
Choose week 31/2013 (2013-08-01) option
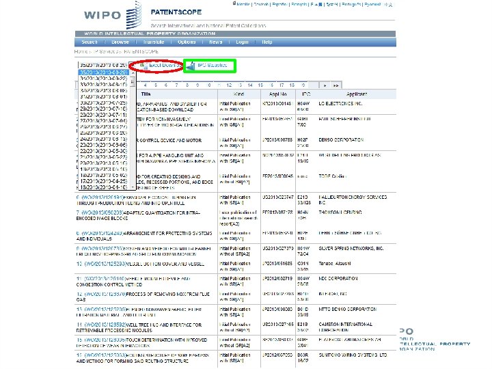(104, 96)
